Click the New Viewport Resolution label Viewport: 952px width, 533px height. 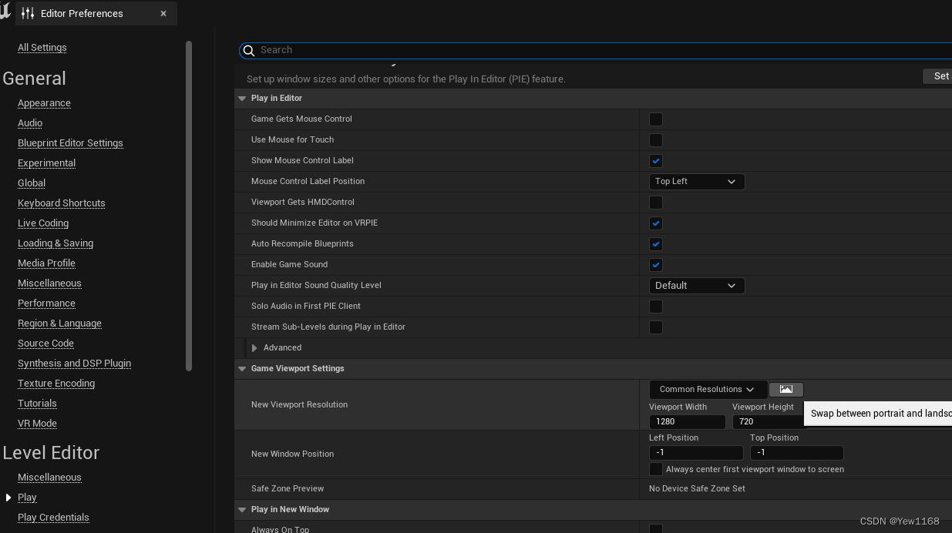pos(299,404)
